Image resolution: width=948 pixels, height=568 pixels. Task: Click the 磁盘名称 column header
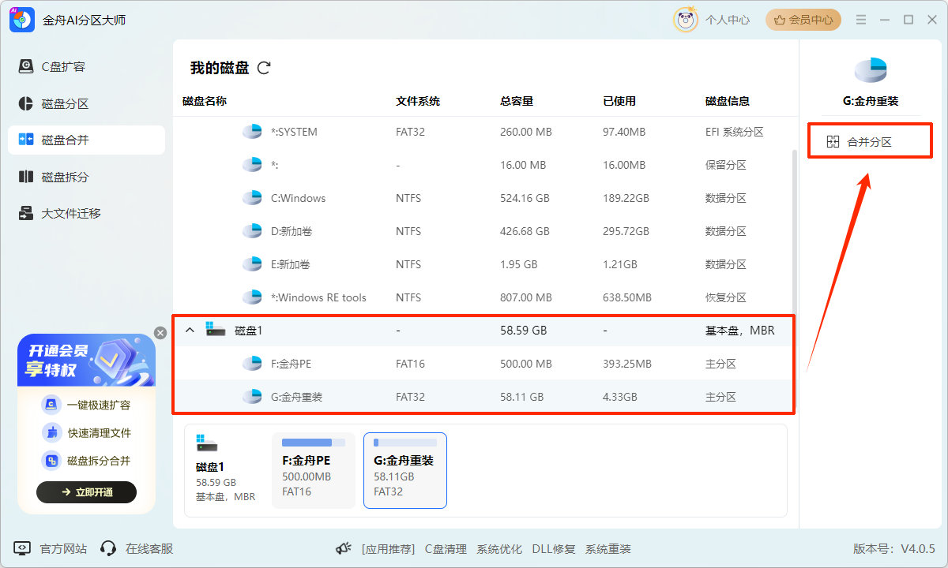coord(205,101)
